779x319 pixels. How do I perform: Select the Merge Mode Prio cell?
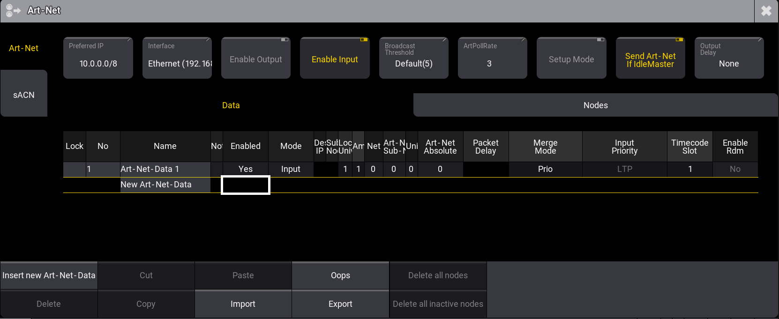[545, 169]
